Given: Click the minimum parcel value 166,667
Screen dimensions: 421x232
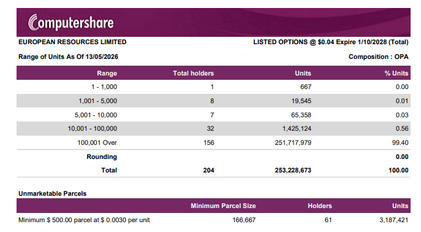Looking at the screenshot, I should [244, 220].
